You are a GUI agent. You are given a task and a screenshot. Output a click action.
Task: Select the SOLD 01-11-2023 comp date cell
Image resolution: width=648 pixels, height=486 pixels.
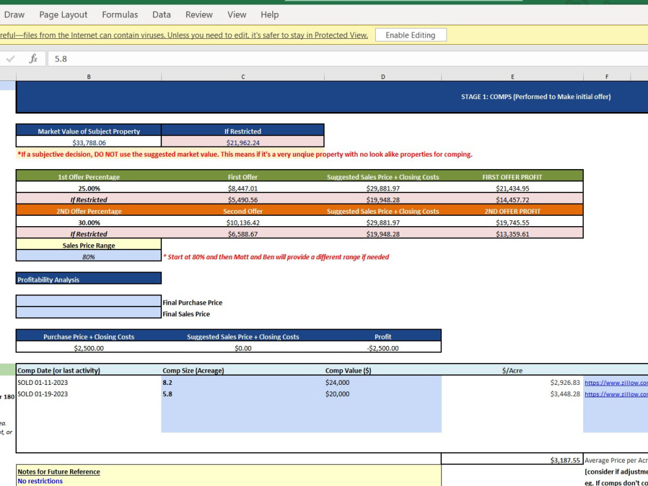(x=88, y=383)
